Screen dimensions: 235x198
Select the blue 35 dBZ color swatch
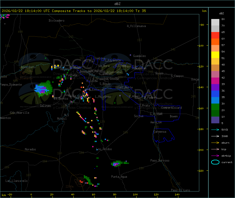[x=215, y=94]
